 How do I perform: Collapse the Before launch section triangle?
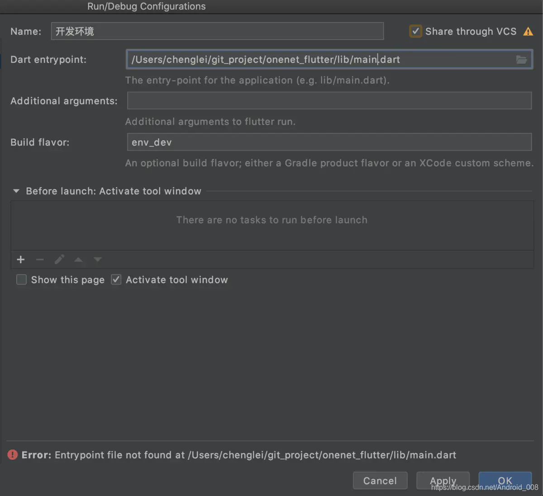pos(16,191)
